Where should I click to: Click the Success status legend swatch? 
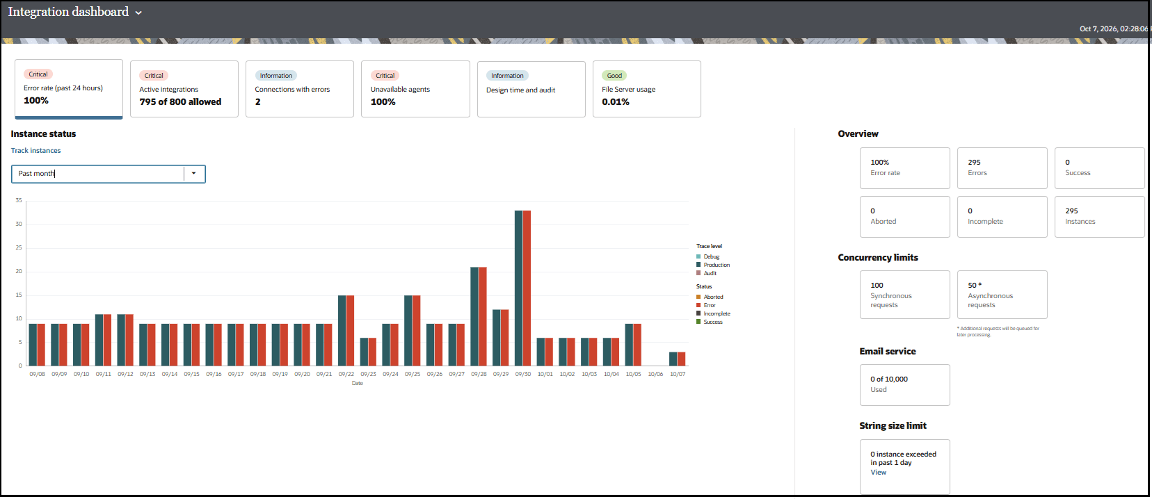698,322
